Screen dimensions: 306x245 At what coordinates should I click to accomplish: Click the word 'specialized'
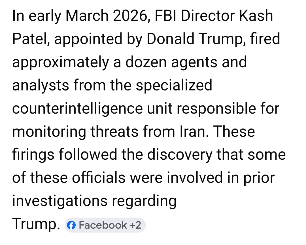[174, 85]
